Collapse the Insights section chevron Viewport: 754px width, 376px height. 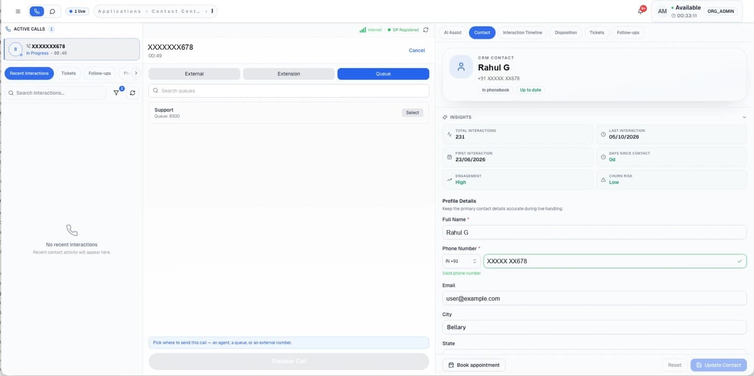tap(744, 117)
